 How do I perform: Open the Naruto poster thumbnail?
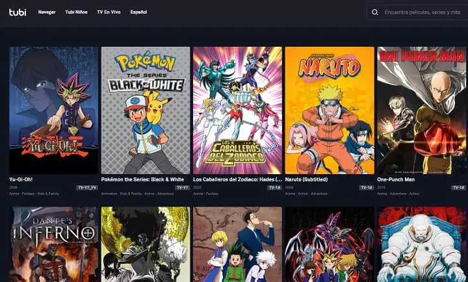pyautogui.click(x=330, y=110)
